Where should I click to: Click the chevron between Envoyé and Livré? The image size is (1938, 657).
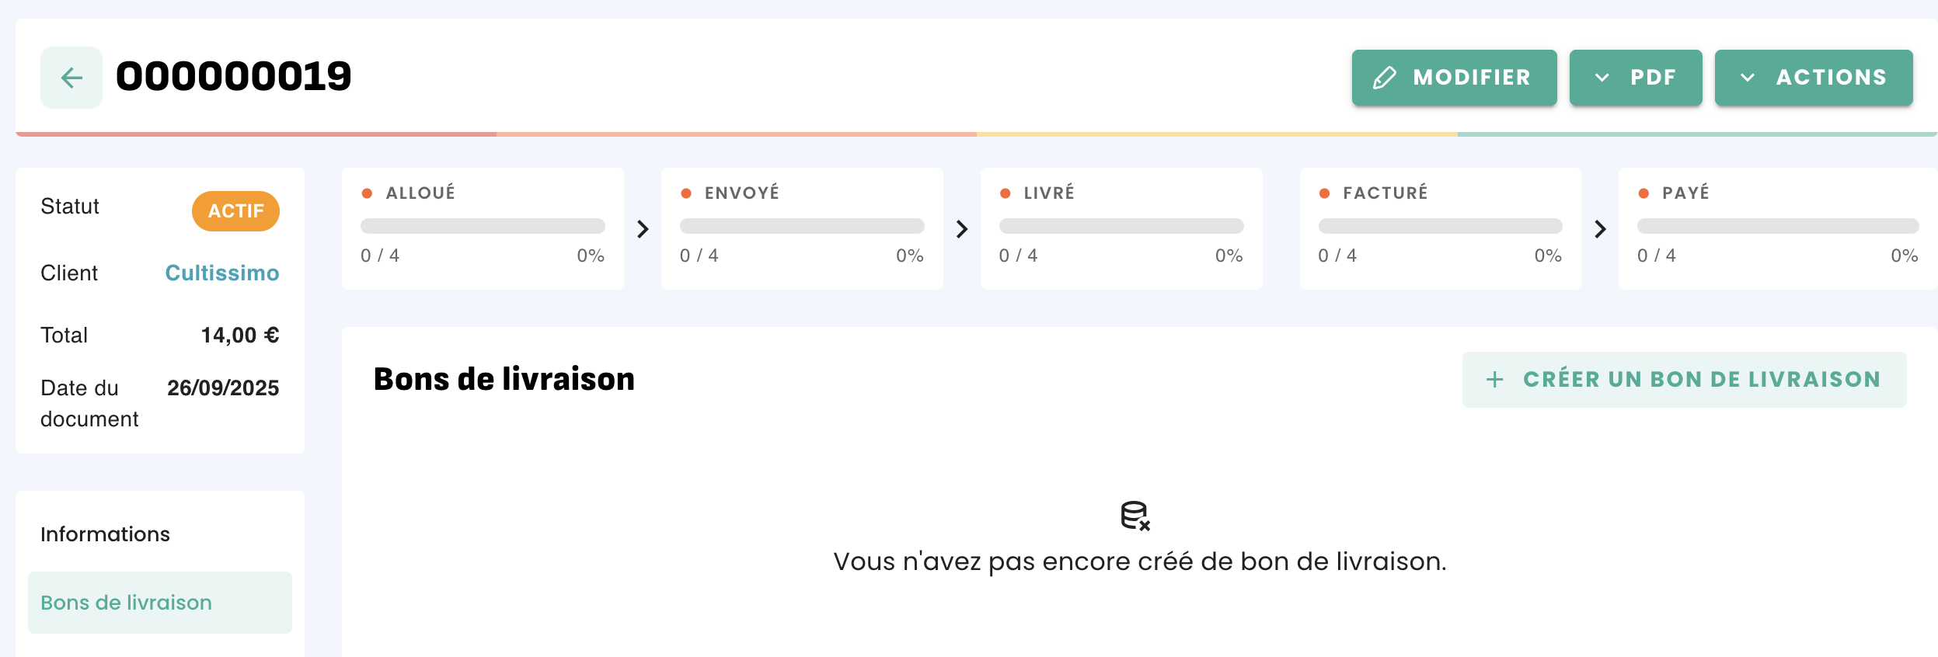[x=962, y=229]
